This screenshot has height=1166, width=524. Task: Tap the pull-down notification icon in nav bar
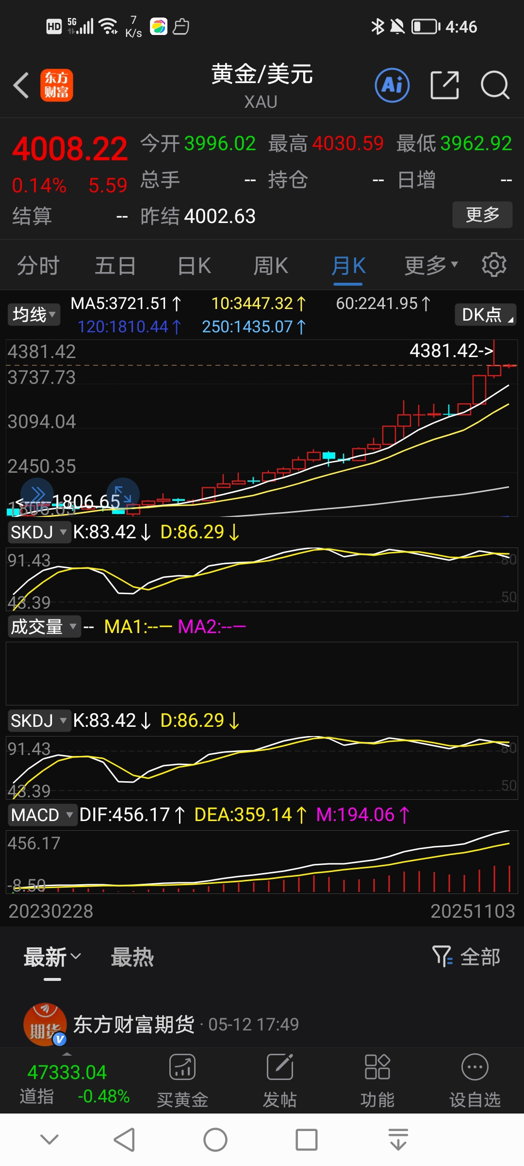pyautogui.click(x=398, y=1140)
